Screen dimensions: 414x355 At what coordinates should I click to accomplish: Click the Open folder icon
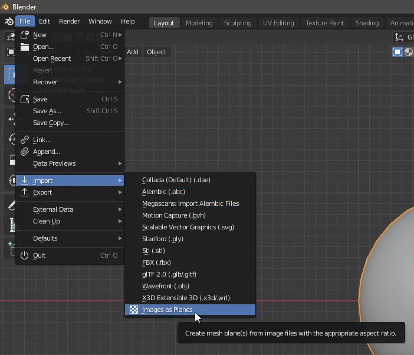(25, 47)
